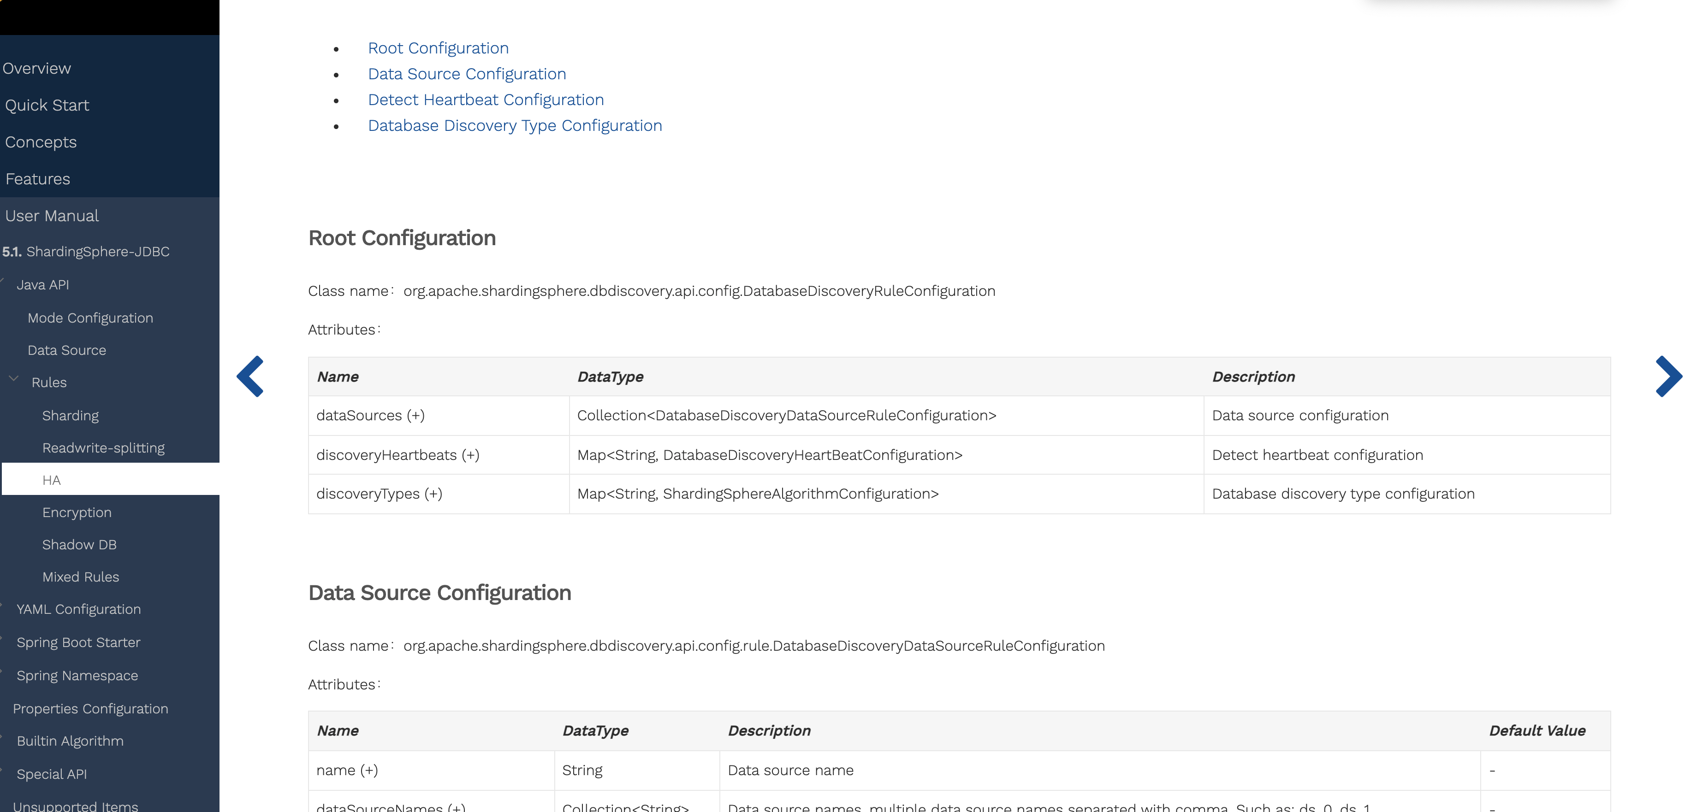Open the Root Configuration anchor link
Image resolution: width=1685 pixels, height=812 pixels.
pyautogui.click(x=438, y=48)
